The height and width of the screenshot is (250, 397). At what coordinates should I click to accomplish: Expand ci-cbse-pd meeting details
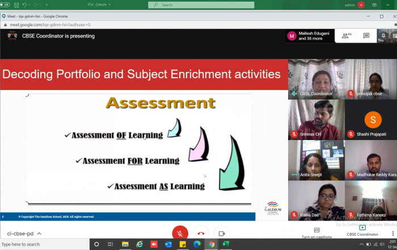tap(24, 234)
